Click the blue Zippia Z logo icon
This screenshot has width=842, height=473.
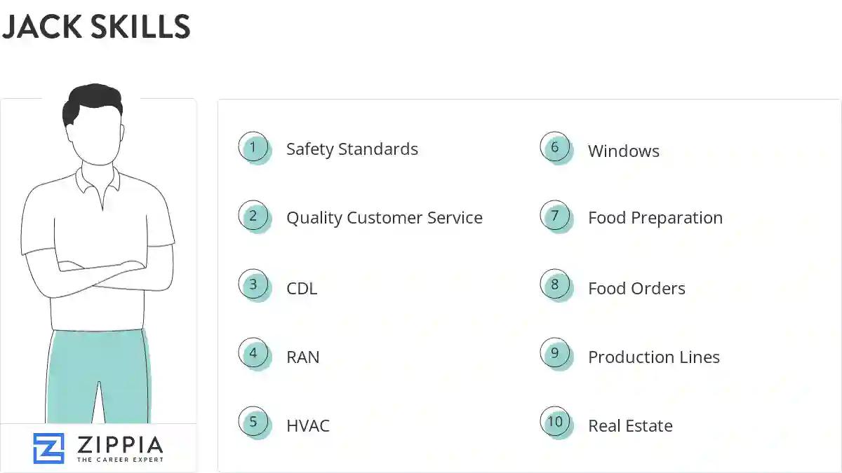(48, 448)
